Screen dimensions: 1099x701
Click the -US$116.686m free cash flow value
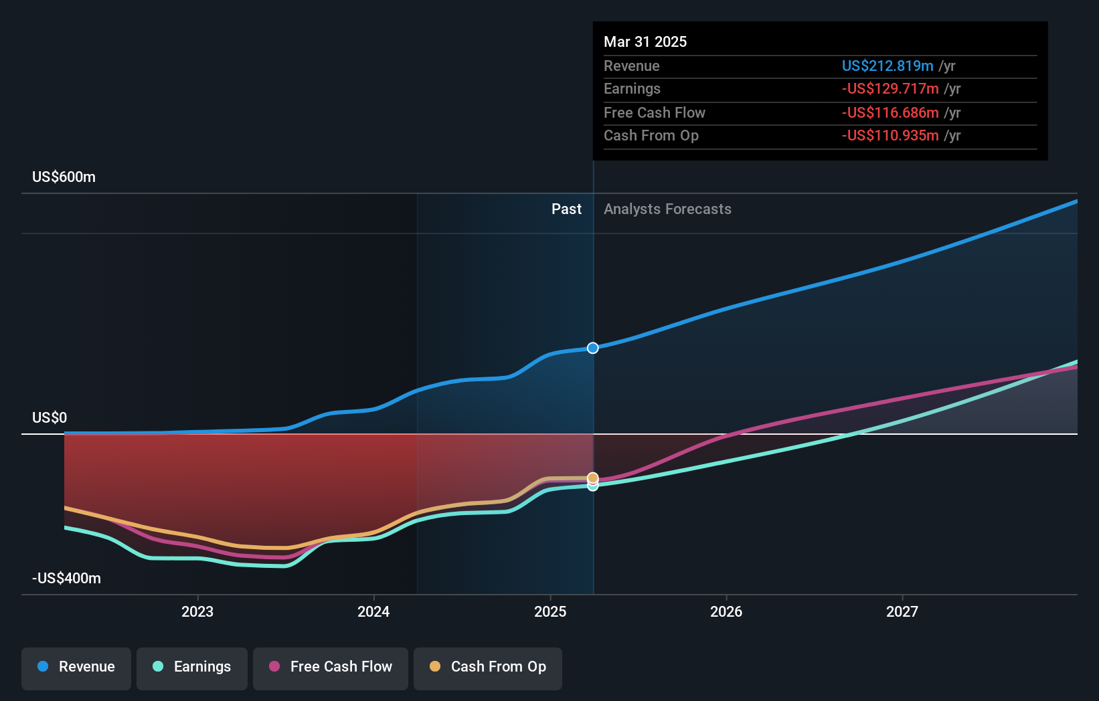point(890,112)
